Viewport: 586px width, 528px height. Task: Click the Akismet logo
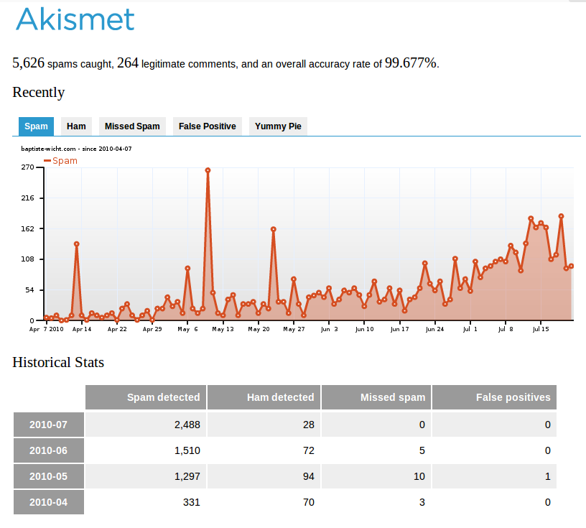pyautogui.click(x=75, y=19)
